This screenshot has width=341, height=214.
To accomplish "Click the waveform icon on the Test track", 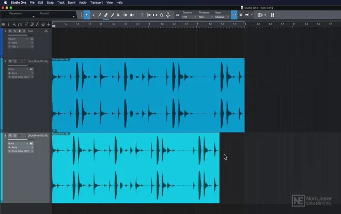I will tap(46, 31).
